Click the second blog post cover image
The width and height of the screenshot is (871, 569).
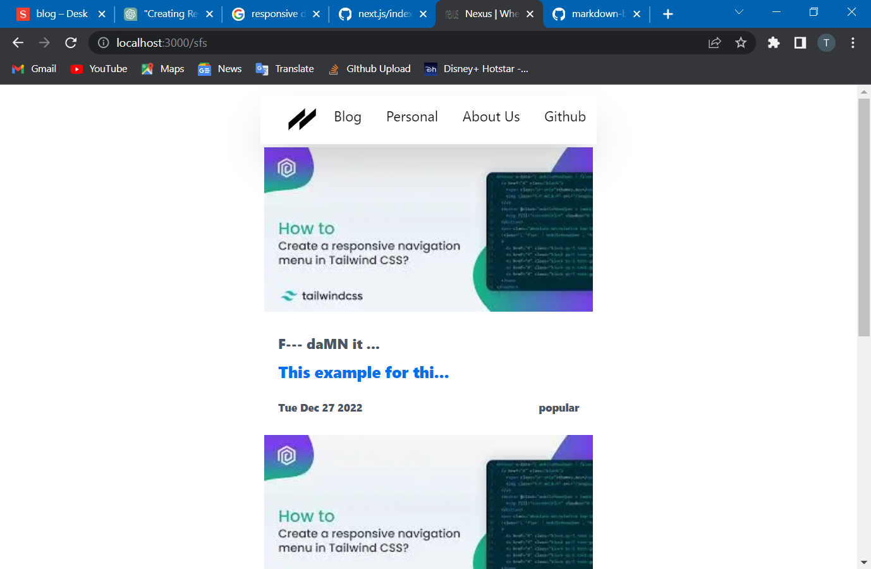coord(429,502)
